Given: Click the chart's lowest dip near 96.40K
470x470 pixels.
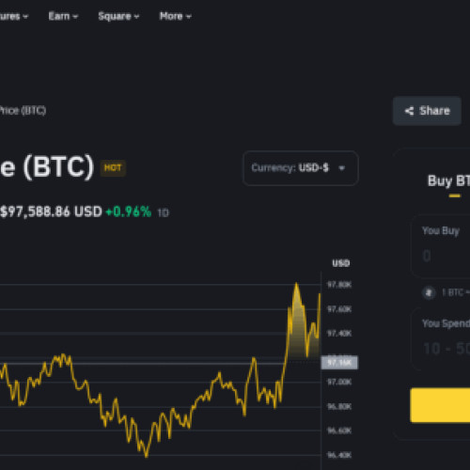Looking at the screenshot, I should 146,455.
